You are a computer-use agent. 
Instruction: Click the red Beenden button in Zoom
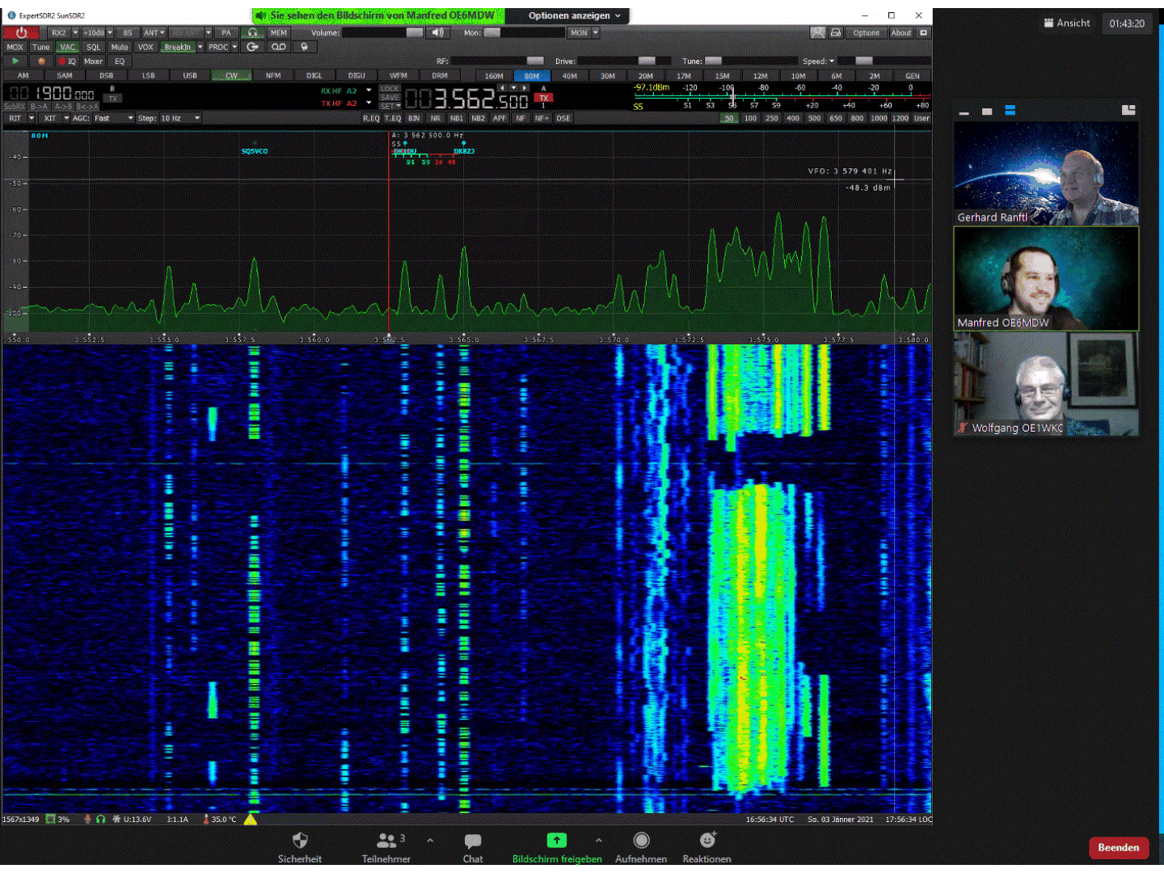[1119, 847]
